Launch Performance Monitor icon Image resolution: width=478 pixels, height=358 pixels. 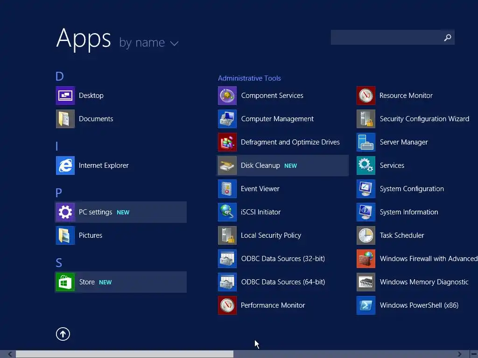point(227,305)
